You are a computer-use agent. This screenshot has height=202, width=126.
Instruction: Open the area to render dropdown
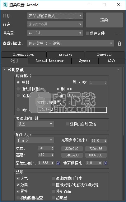pyautogui.click(x=35, y=124)
